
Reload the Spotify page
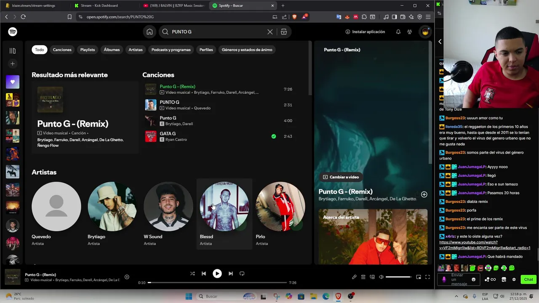point(23,17)
